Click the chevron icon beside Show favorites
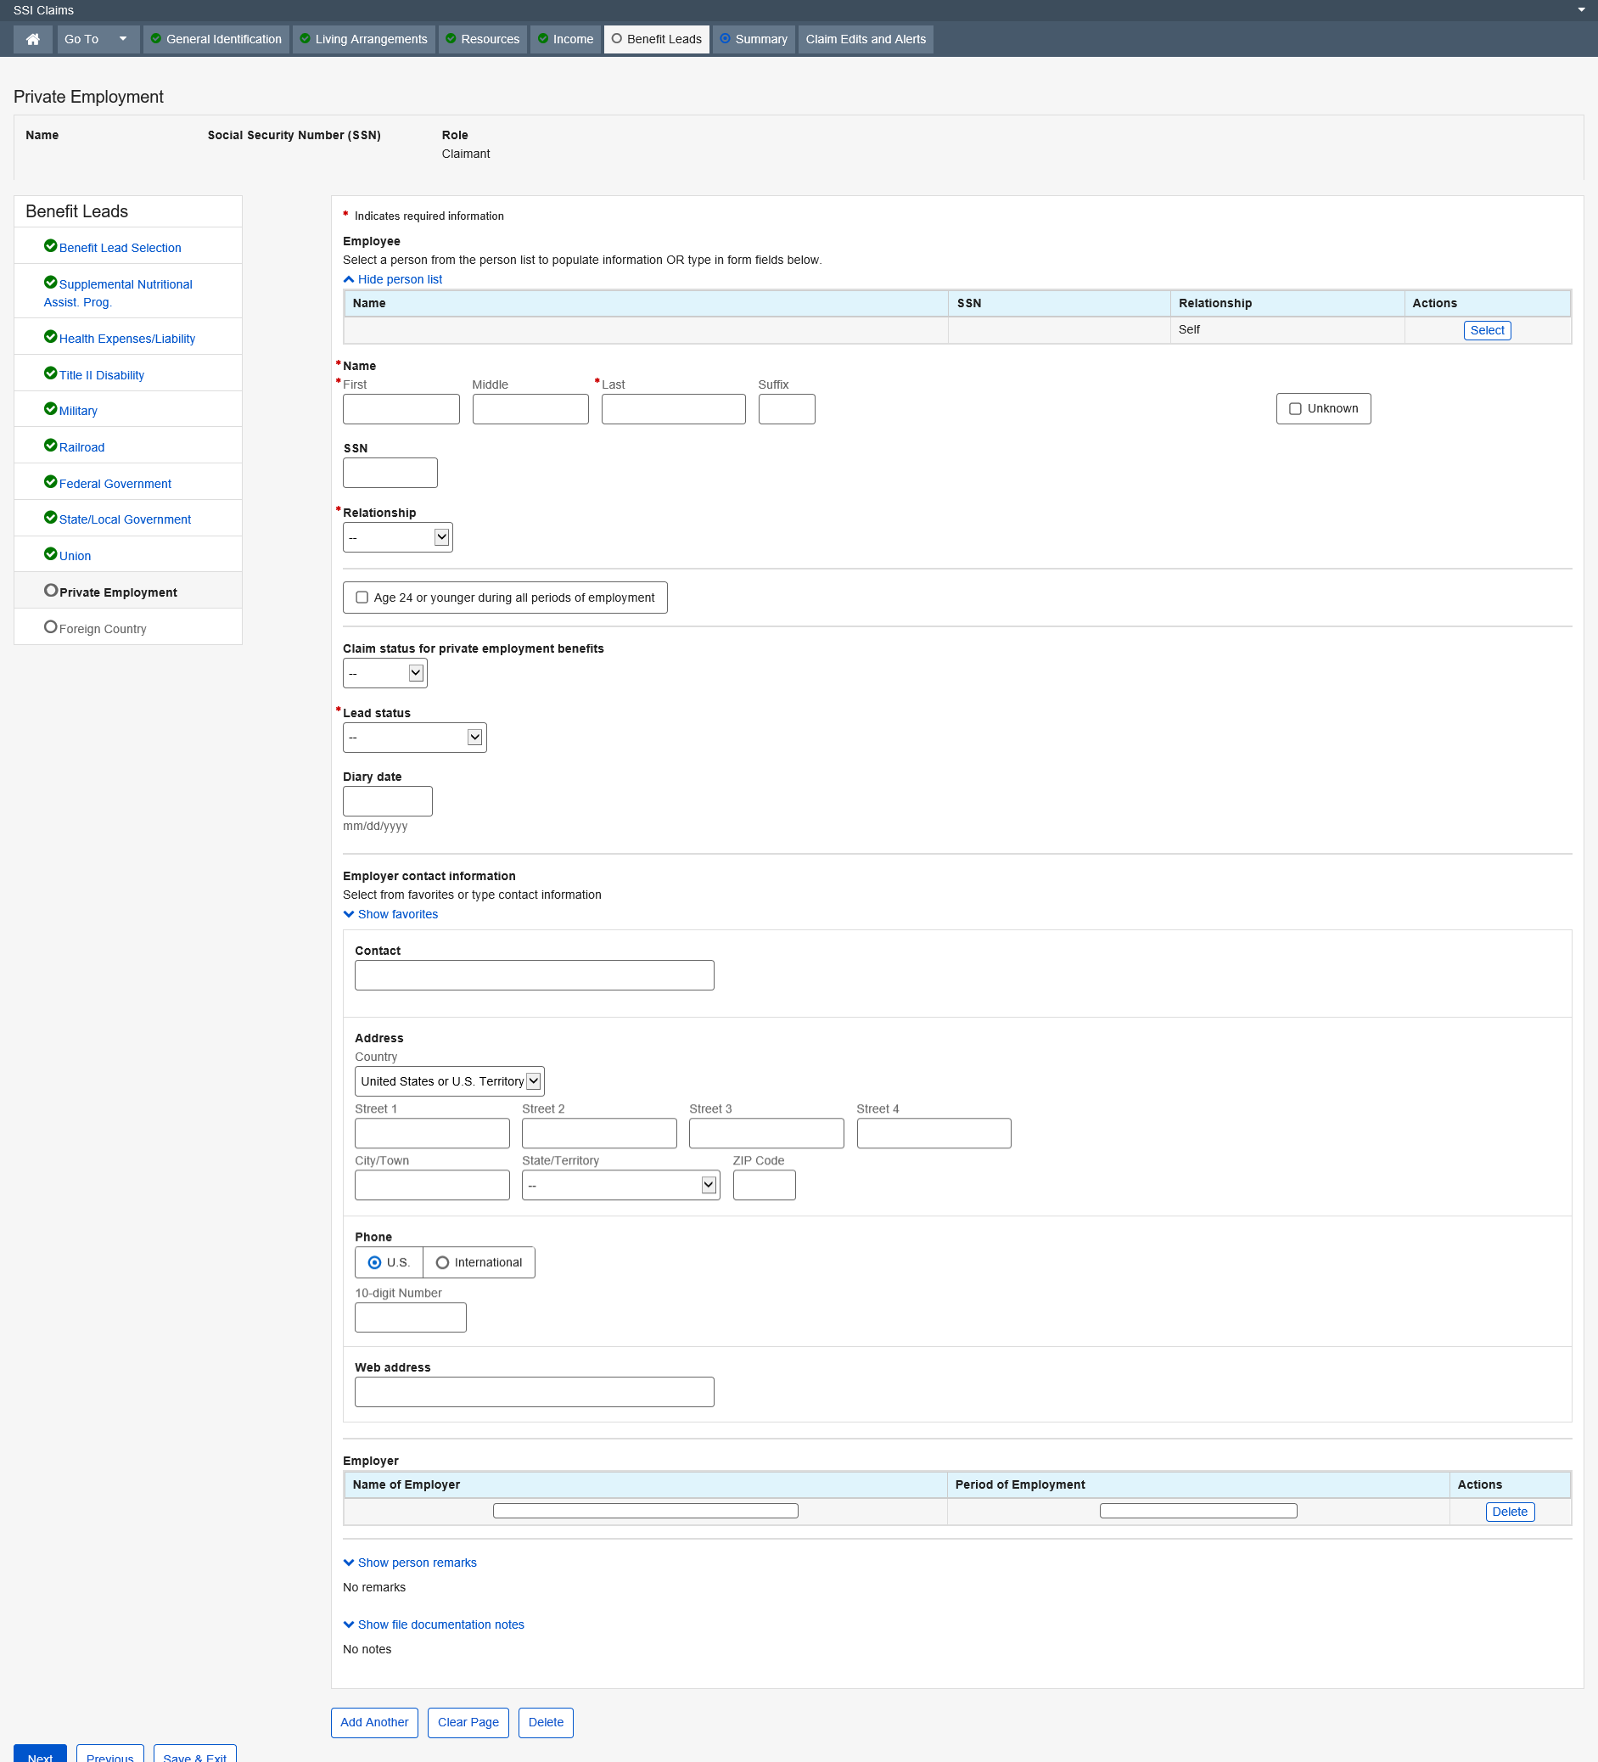 349,914
